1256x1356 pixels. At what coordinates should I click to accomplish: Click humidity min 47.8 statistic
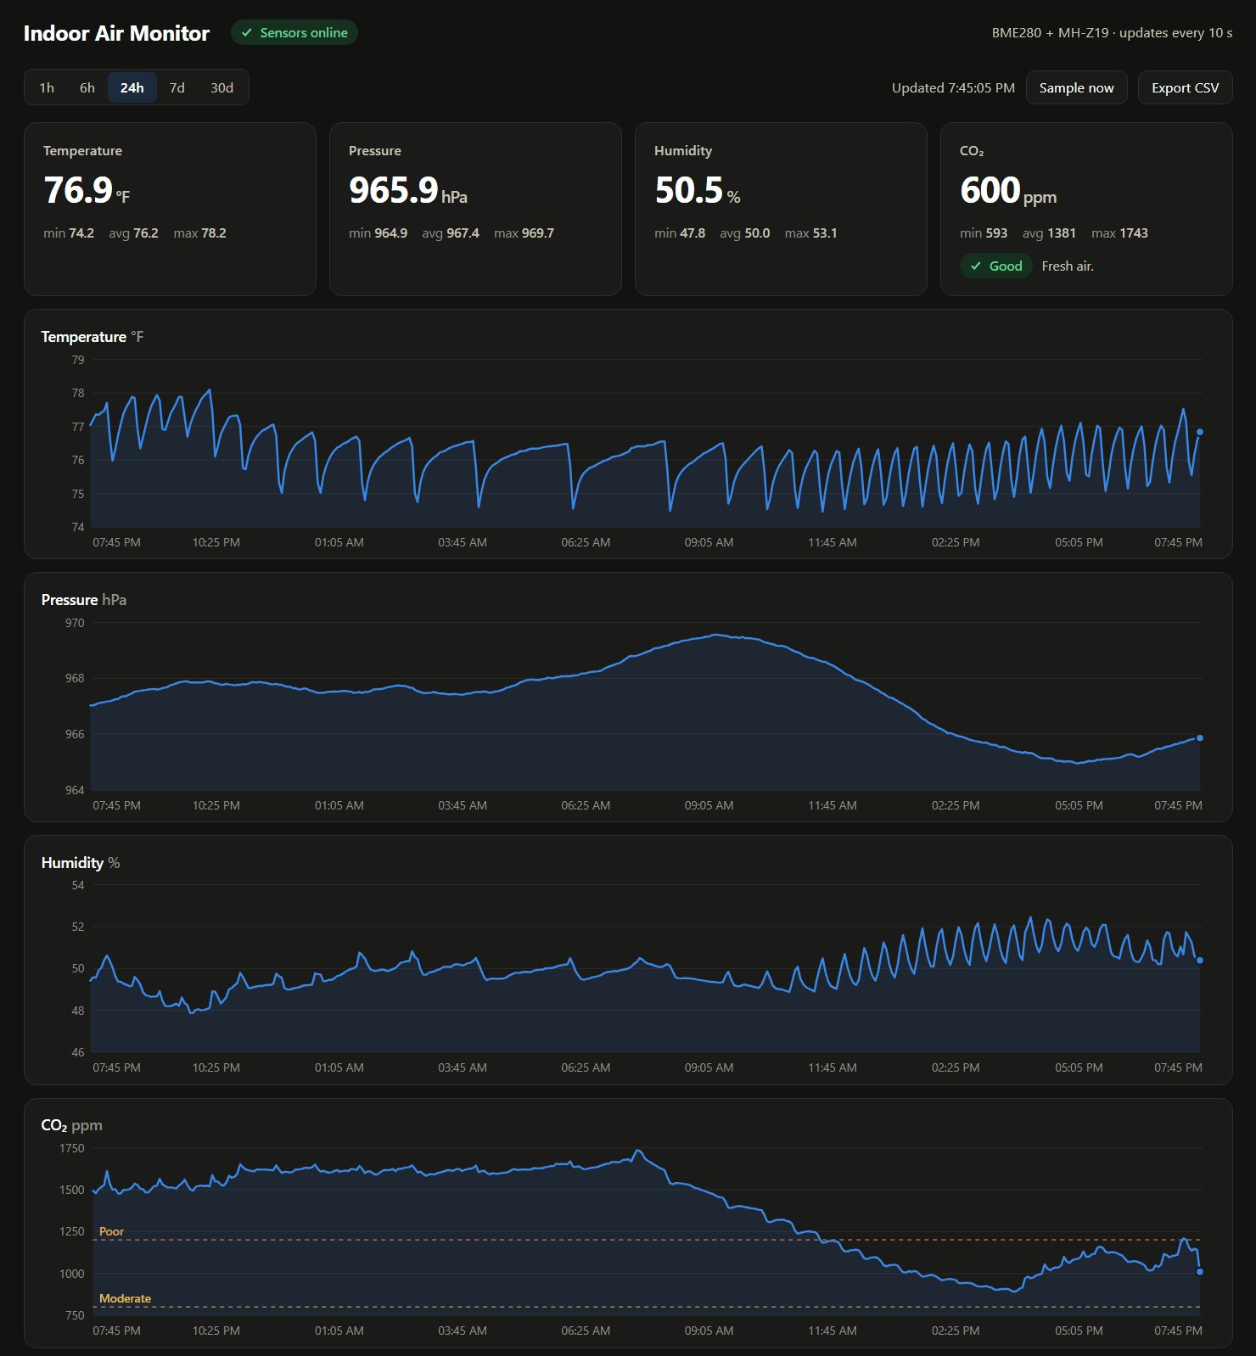pyautogui.click(x=680, y=233)
